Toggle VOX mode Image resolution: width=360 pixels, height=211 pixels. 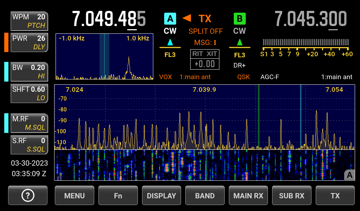point(166,77)
